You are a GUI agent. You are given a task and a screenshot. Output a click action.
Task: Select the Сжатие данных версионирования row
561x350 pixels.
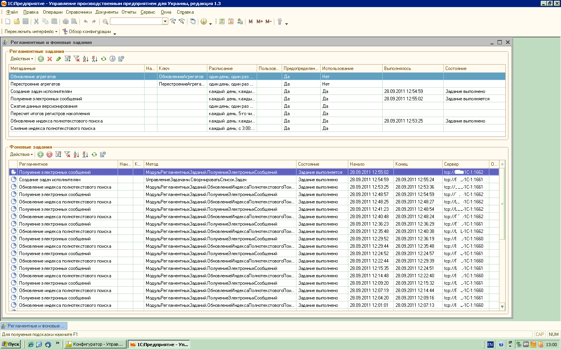tap(257, 106)
